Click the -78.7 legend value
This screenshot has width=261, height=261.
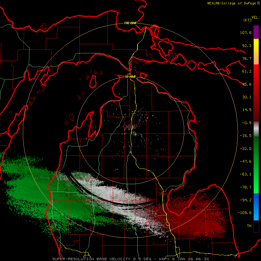click(x=246, y=187)
